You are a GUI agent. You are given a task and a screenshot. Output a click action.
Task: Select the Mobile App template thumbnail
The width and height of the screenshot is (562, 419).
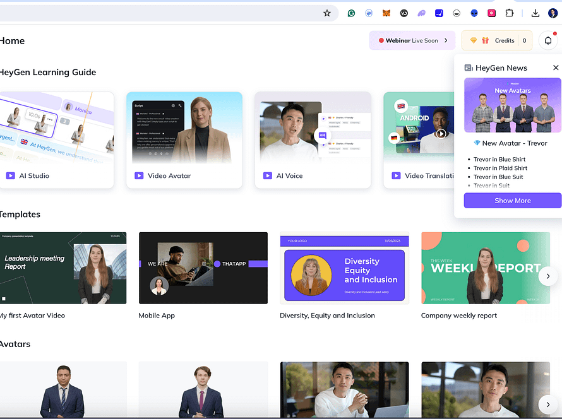click(203, 268)
